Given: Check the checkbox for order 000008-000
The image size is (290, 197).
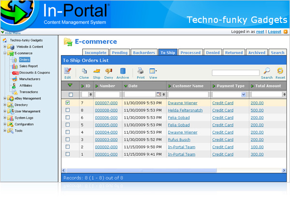Looking at the screenshot, I should point(68,110).
